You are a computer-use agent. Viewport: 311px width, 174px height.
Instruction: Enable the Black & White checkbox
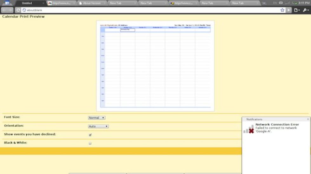90,143
